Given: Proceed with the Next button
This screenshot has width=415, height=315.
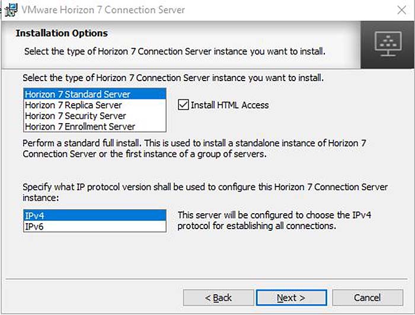Looking at the screenshot, I should [292, 298].
